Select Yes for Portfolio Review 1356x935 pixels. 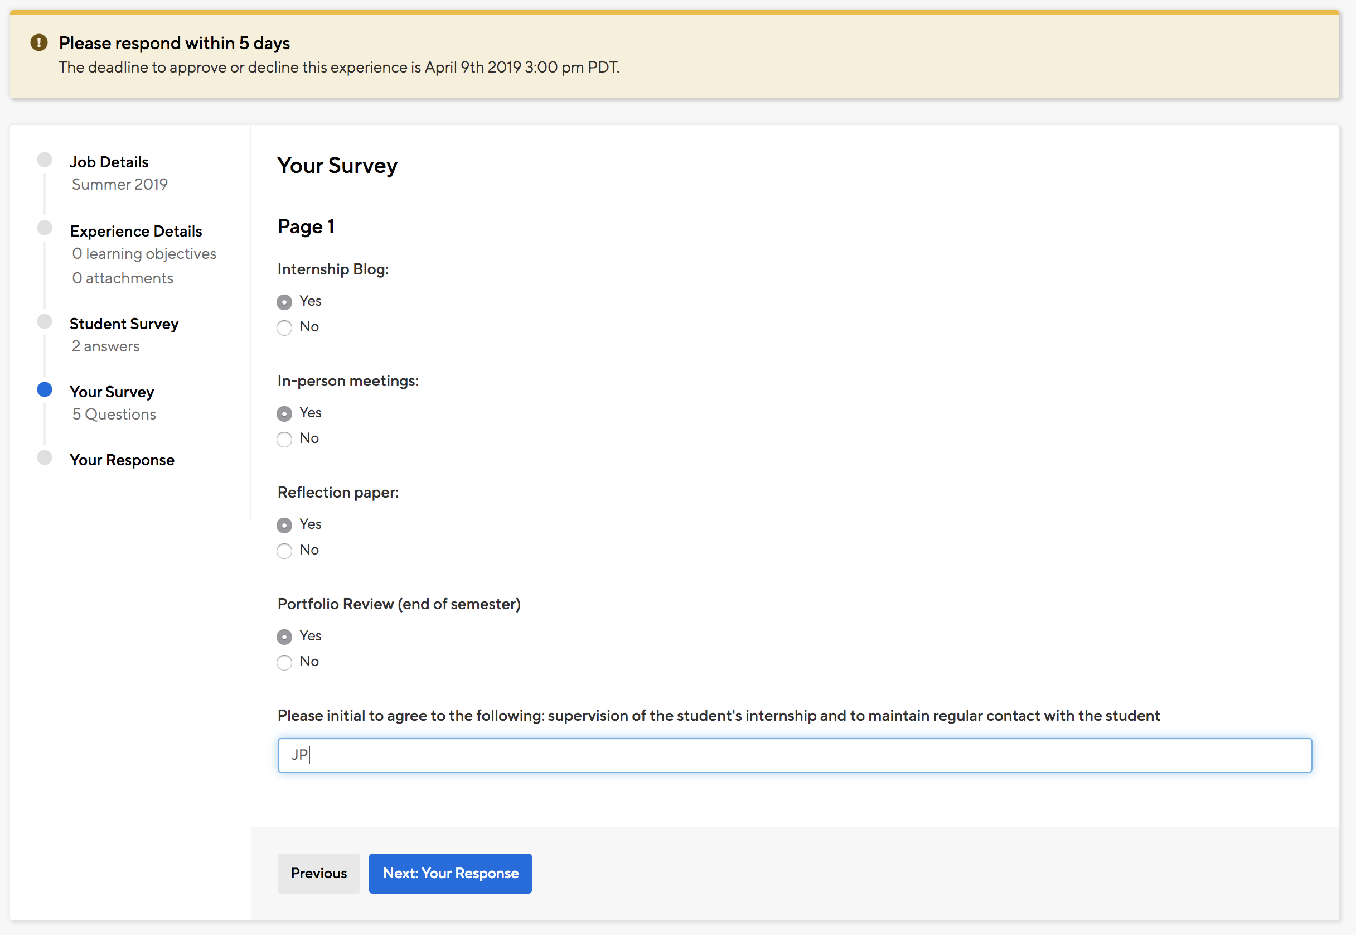284,637
